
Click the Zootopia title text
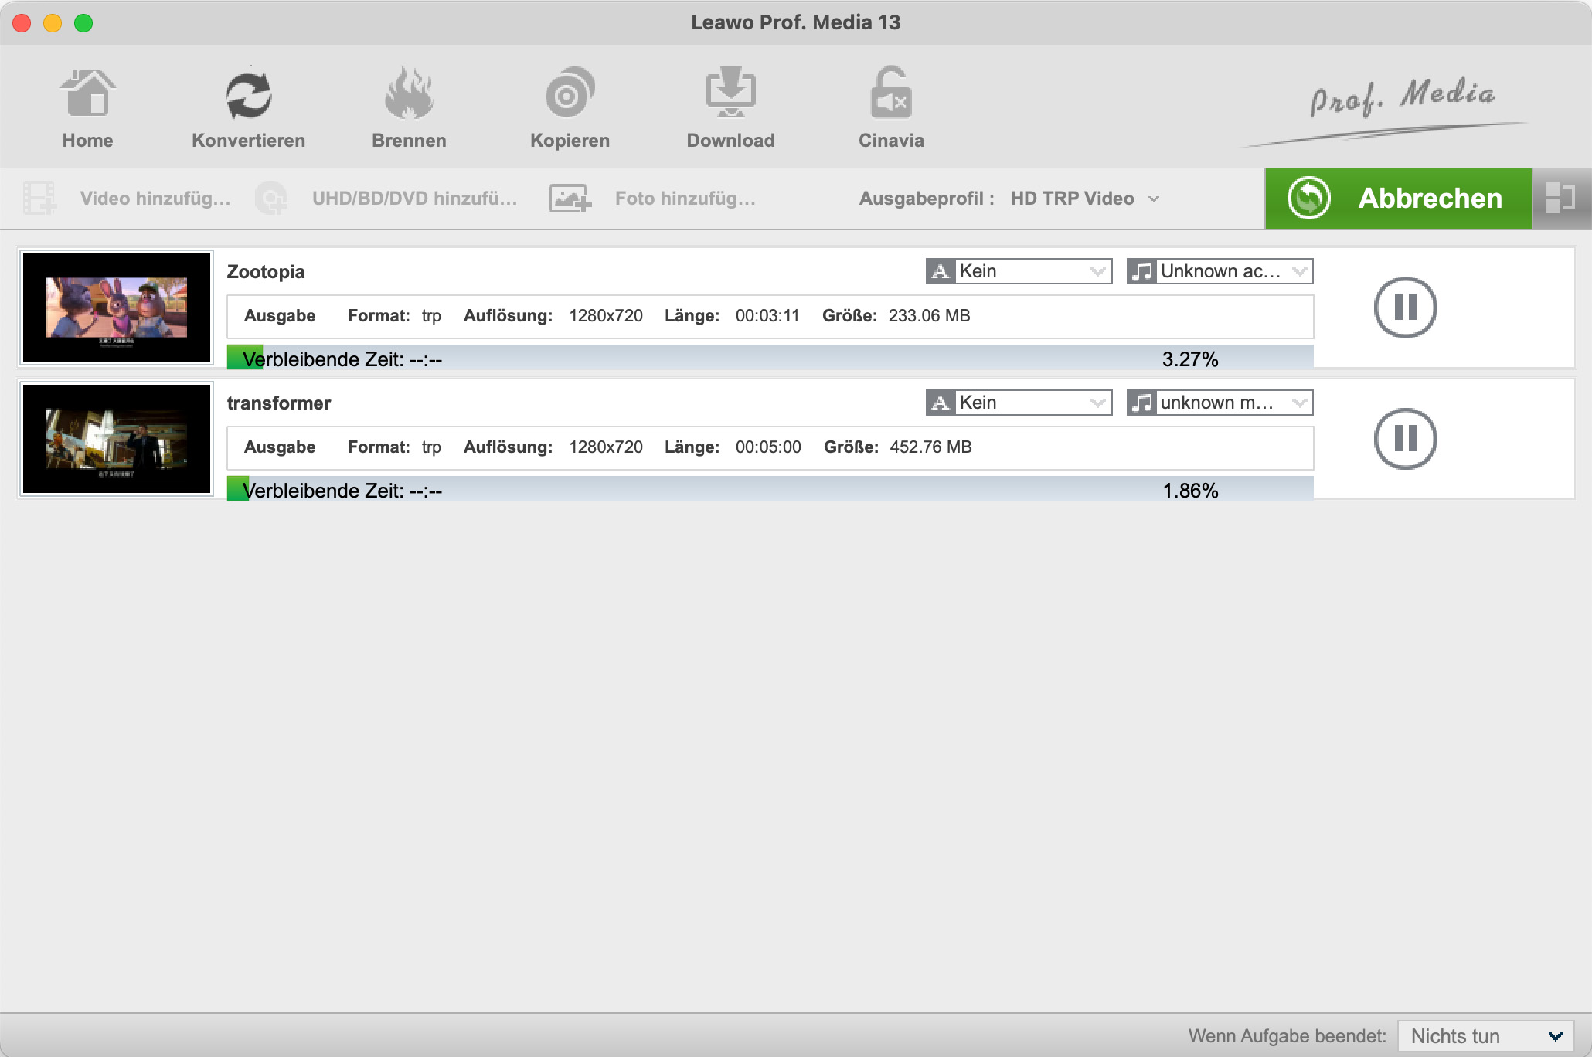coord(265,272)
